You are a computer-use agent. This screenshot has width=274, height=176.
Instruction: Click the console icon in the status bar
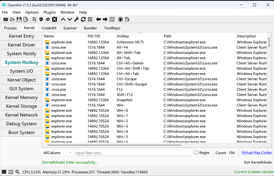[4, 172]
